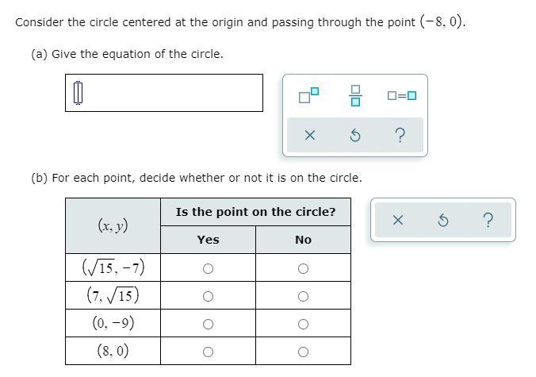This screenshot has height=377, width=536.
Task: Insert equals sign template from palette
Action: [402, 95]
